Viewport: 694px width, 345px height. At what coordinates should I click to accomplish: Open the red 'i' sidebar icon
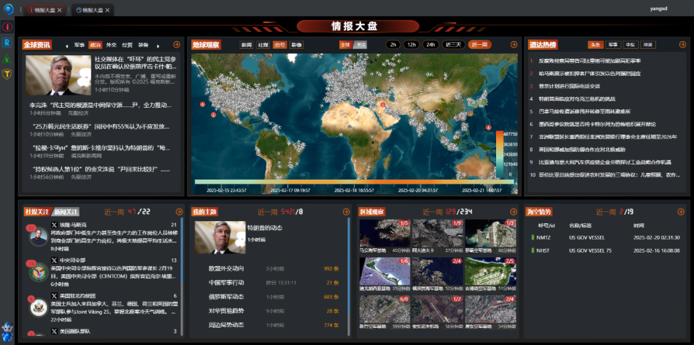(7, 26)
